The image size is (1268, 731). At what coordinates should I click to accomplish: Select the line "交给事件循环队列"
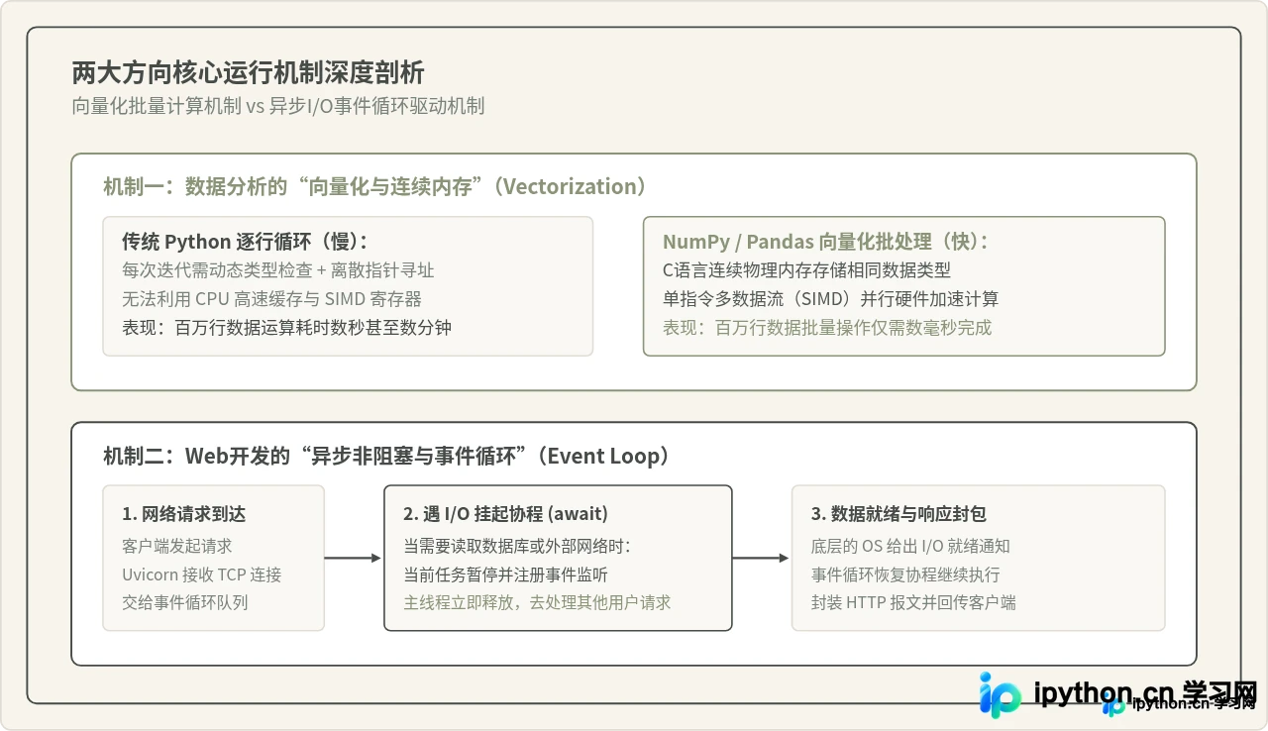point(185,602)
